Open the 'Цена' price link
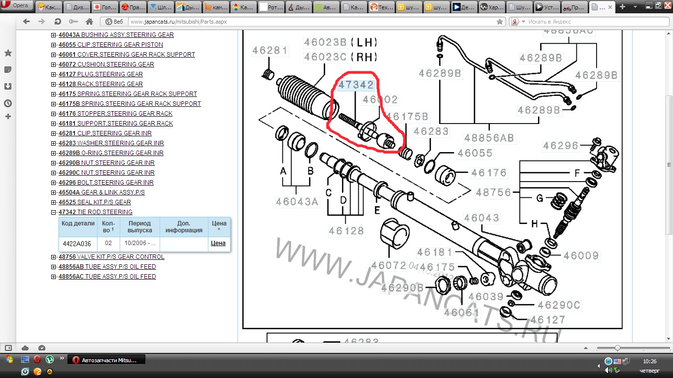 point(218,243)
